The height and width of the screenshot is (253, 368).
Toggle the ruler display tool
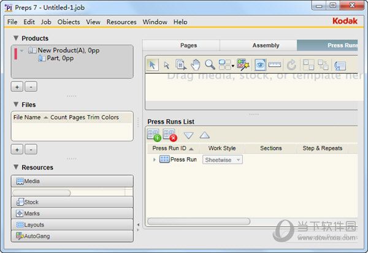(275, 64)
